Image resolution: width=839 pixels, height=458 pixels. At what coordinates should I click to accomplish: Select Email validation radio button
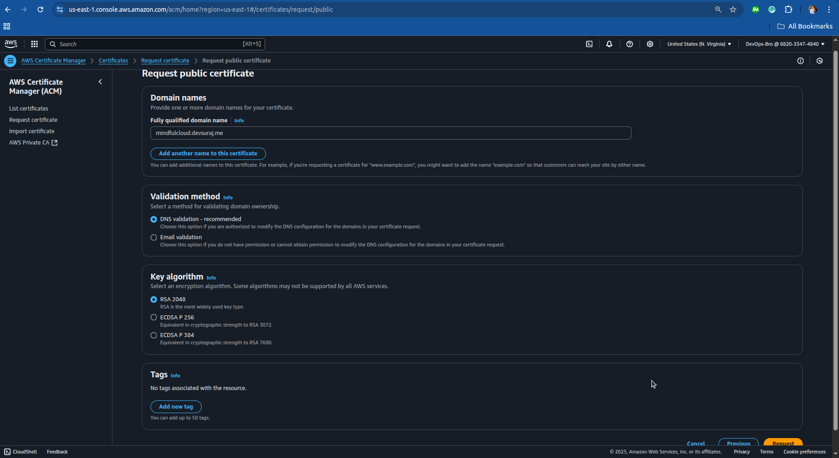(154, 237)
